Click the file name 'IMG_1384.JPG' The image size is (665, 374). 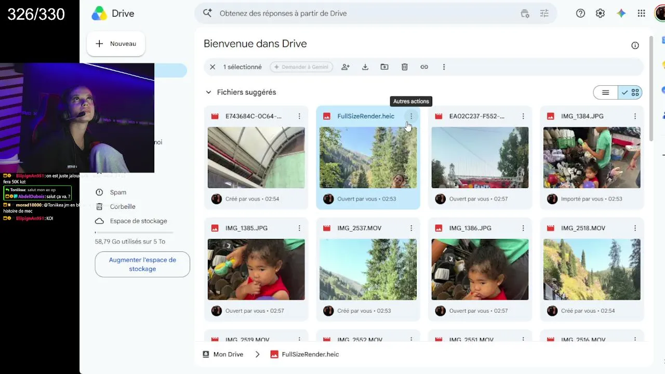point(582,116)
